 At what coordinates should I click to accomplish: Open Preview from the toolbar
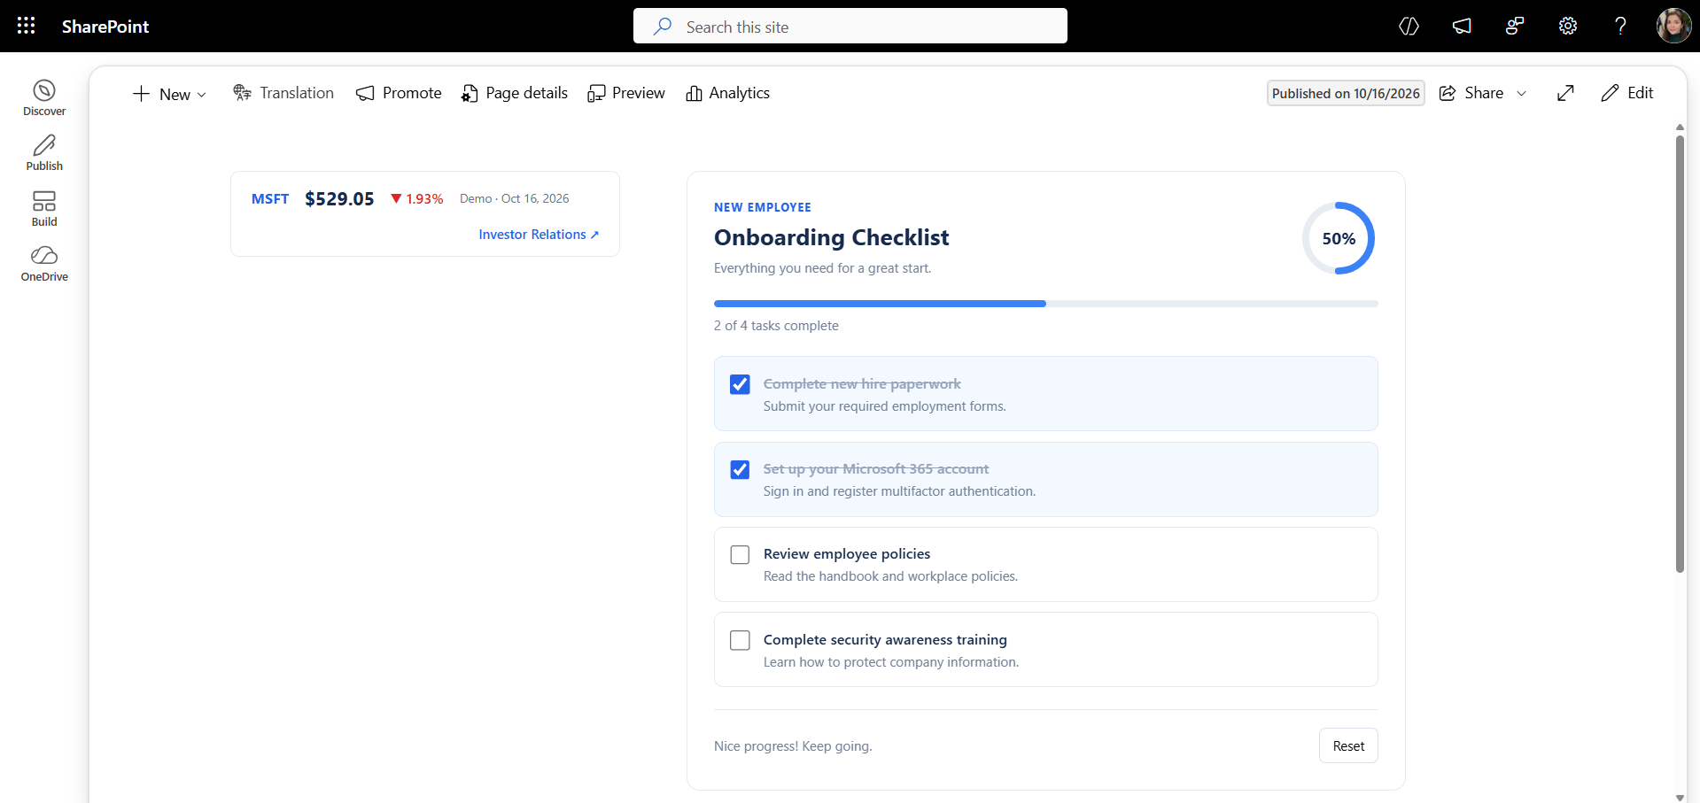(x=626, y=93)
